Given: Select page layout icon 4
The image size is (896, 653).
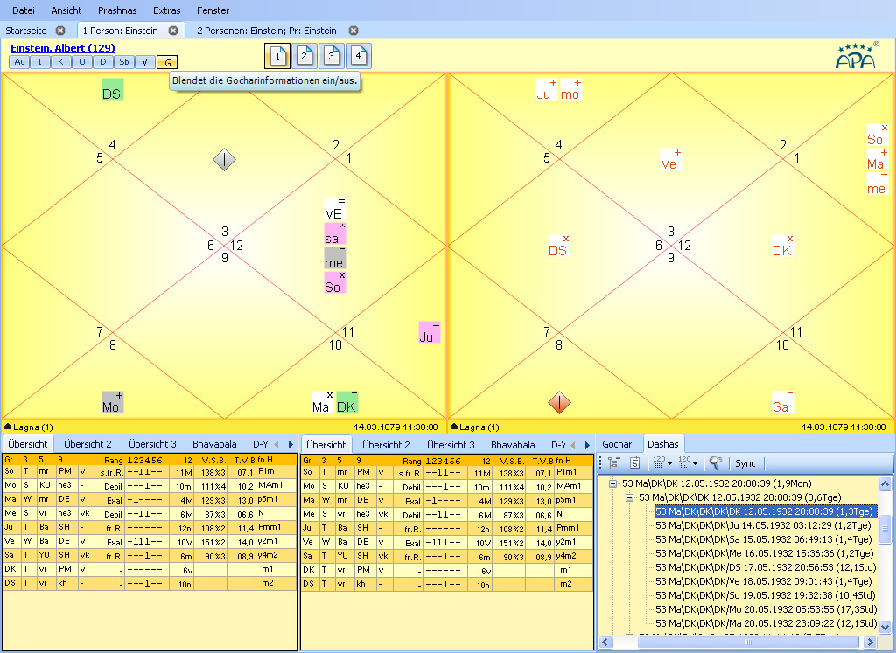Looking at the screenshot, I should [358, 56].
